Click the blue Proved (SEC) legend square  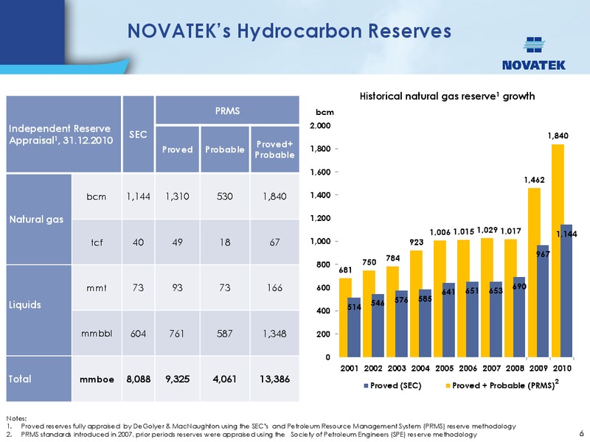366,386
